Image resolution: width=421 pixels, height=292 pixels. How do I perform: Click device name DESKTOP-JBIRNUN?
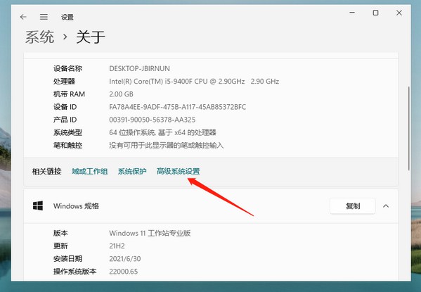click(x=139, y=68)
